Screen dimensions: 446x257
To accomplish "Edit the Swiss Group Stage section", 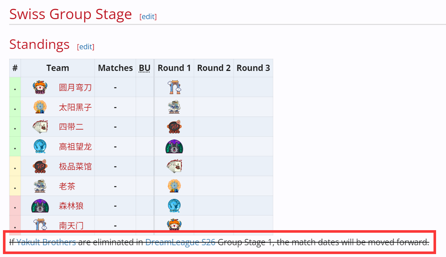I will tap(148, 17).
